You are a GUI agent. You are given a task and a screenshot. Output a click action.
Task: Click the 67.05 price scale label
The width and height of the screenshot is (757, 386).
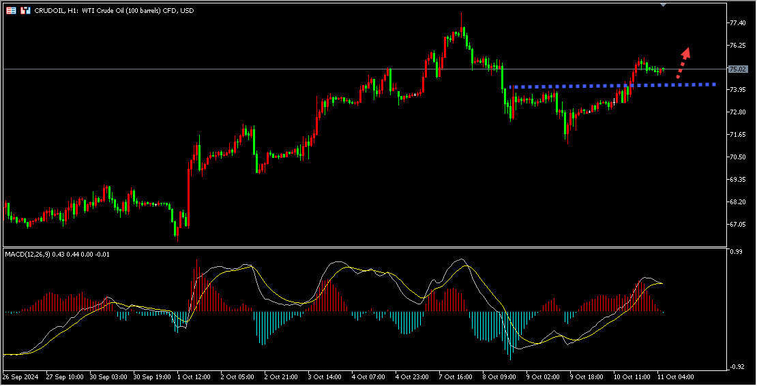[x=739, y=224]
